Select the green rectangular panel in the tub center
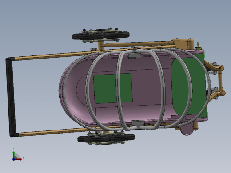This screenshot has width=231, height=173. (x=113, y=88)
